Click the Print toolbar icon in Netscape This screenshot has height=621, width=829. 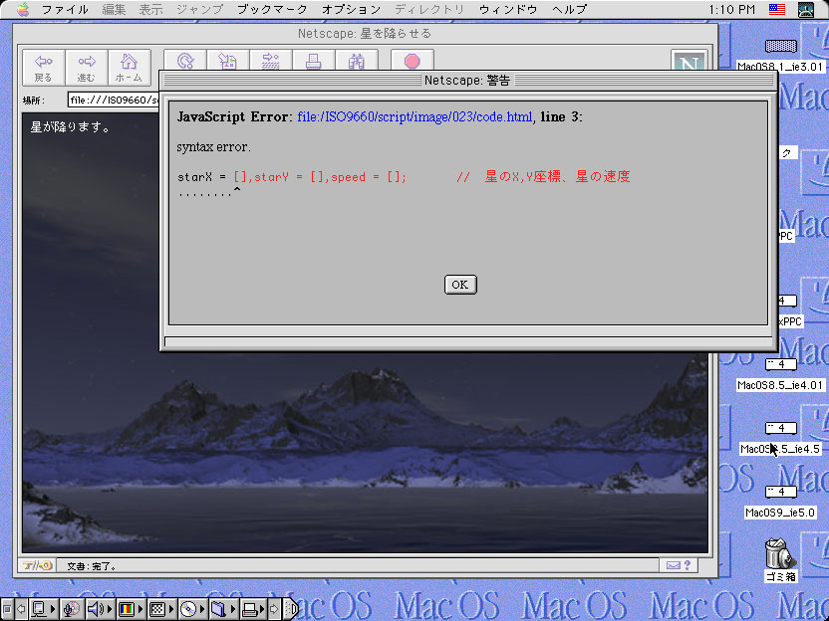(314, 60)
